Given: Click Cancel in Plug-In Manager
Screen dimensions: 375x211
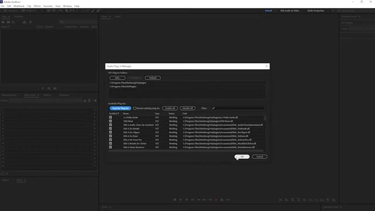Looking at the screenshot, I should coord(260,156).
